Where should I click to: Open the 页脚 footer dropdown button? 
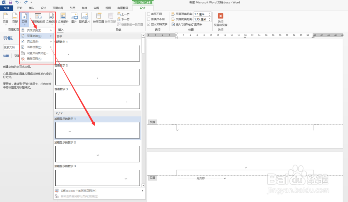[x=15, y=19]
